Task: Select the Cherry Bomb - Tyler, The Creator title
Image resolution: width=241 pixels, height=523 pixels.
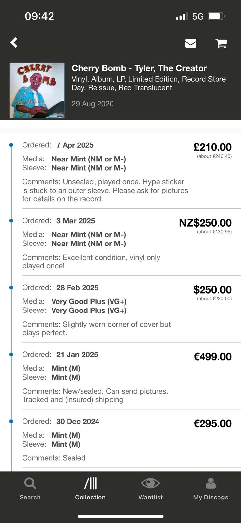Action: pos(139,68)
